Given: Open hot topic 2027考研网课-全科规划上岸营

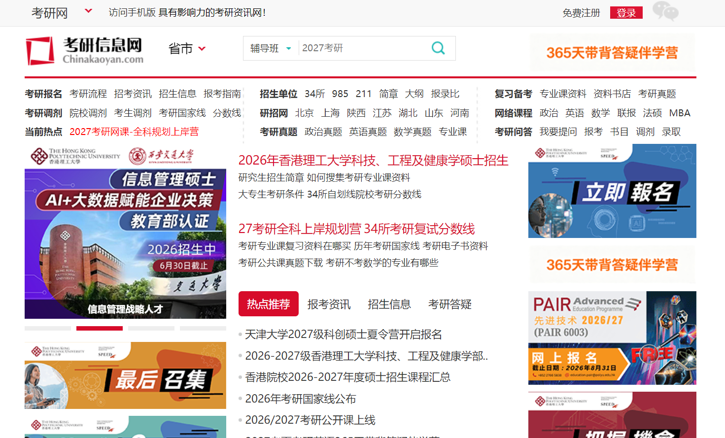Looking at the screenshot, I should tap(134, 132).
